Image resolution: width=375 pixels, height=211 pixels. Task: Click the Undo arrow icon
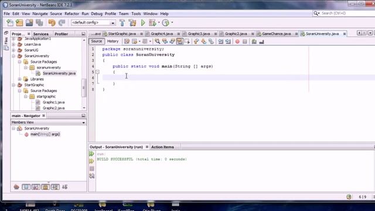pos(52,23)
